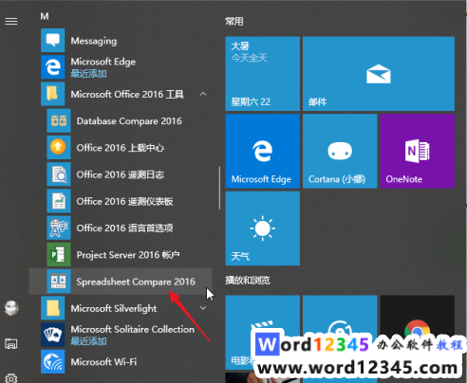Image resolution: width=467 pixels, height=383 pixels.
Task: Open the 天气 weather tile
Action: (x=263, y=228)
